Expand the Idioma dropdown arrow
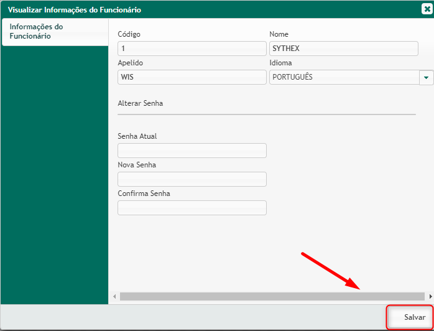Image resolution: width=434 pixels, height=331 pixels. [x=427, y=77]
